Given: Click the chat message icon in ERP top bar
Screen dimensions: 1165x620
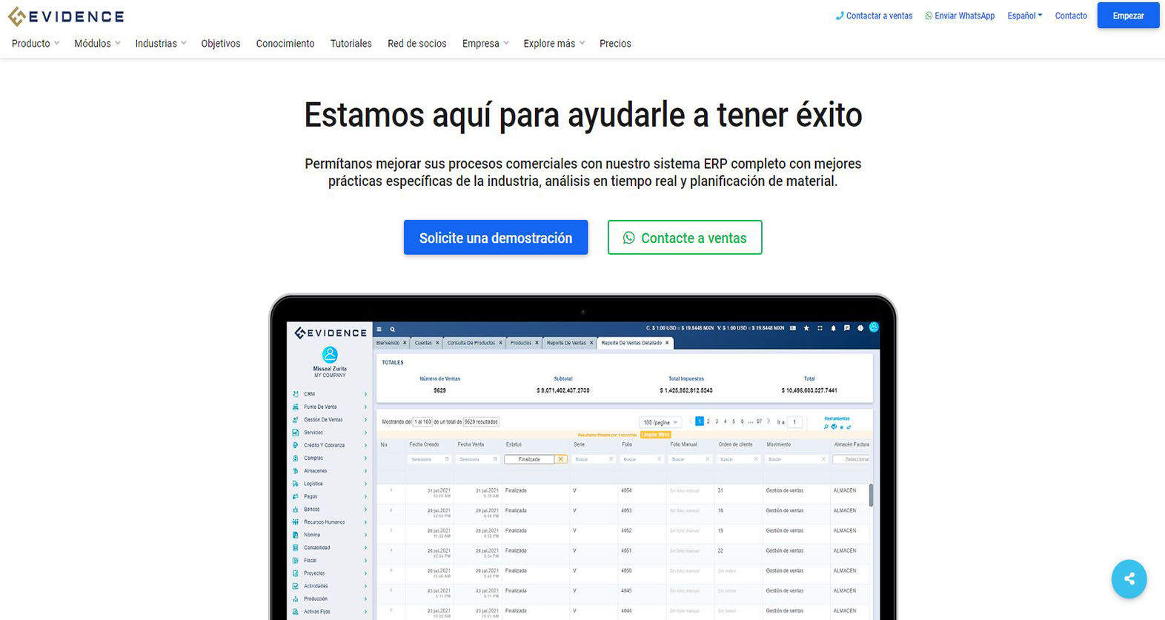Looking at the screenshot, I should pyautogui.click(x=846, y=328).
